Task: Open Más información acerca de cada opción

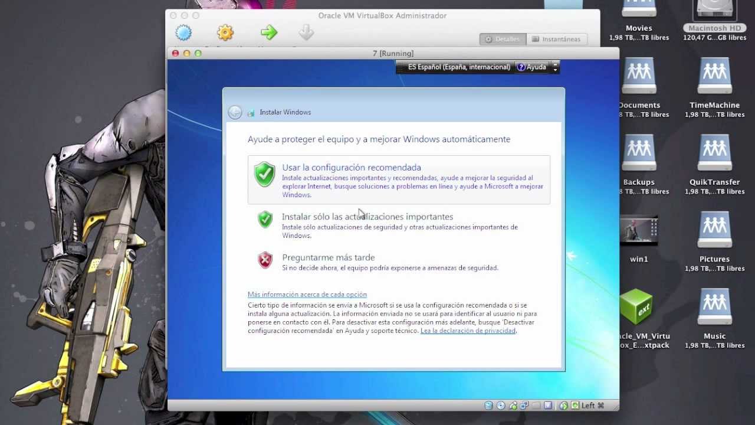Action: point(307,294)
